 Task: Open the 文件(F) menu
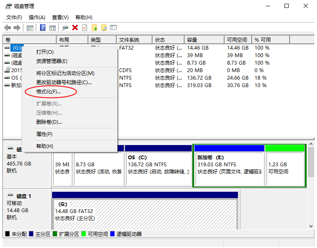click(x=14, y=18)
